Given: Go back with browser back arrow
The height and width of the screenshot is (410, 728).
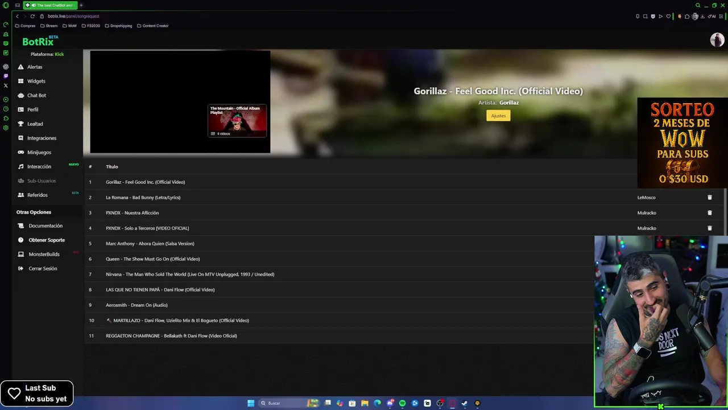Looking at the screenshot, I should (x=17, y=16).
